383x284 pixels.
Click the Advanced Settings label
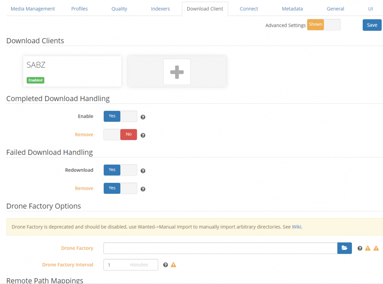tap(286, 25)
